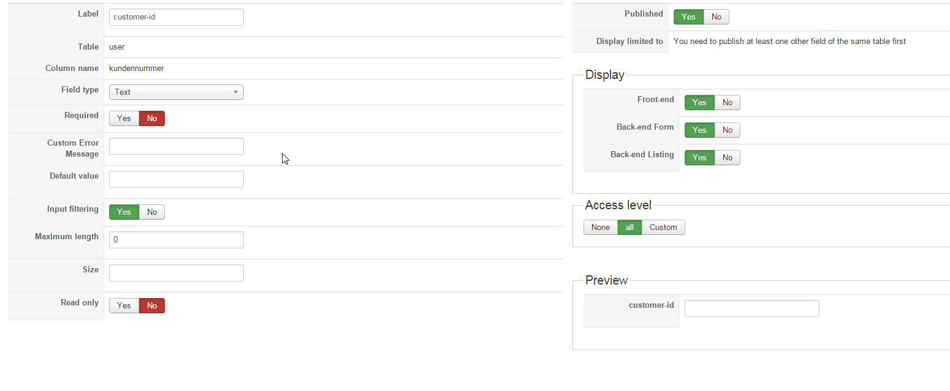Focus the Custom Error Message field

176,146
